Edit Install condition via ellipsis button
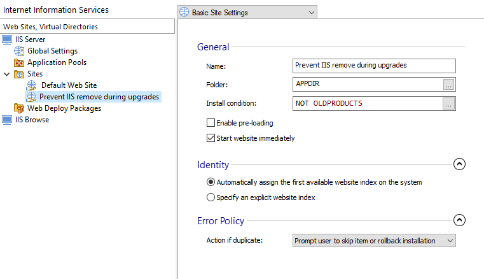Viewport: 484px width, 279px height. pyautogui.click(x=448, y=104)
